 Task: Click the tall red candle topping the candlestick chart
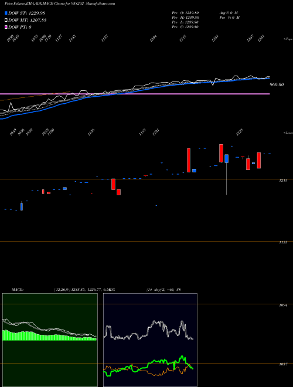click(222, 153)
